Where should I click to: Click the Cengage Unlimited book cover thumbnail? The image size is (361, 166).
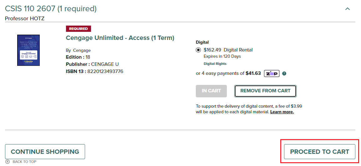tap(28, 50)
